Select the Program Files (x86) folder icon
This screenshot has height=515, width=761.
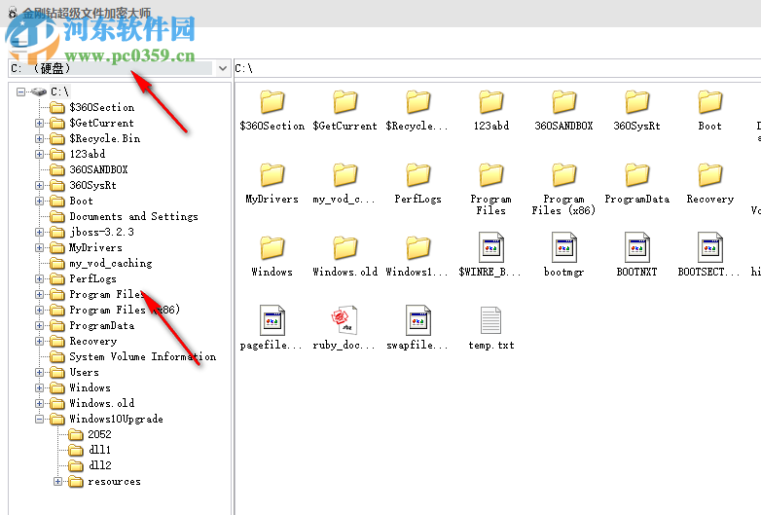pyautogui.click(x=564, y=174)
